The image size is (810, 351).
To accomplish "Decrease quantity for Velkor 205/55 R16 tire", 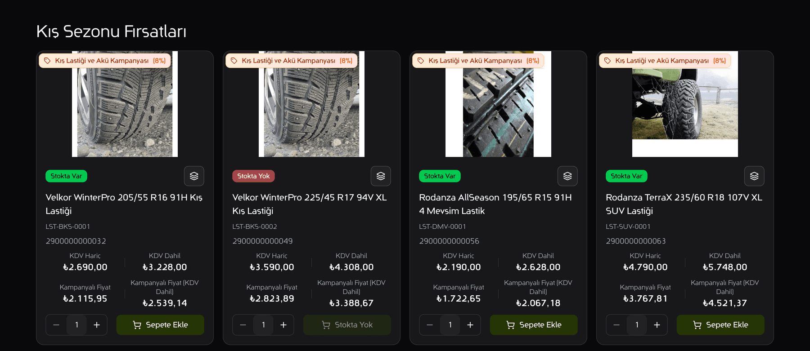I will (x=56, y=325).
